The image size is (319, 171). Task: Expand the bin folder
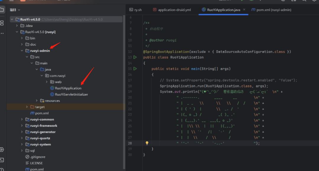pos(22,38)
